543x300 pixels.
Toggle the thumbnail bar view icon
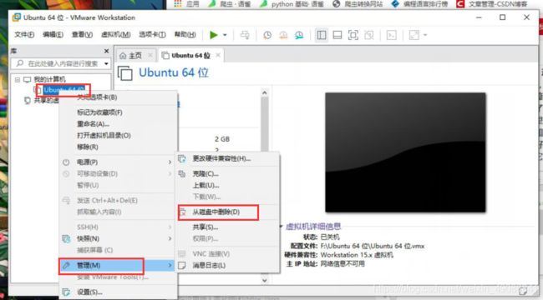(x=337, y=35)
